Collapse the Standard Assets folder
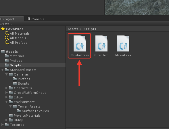 tap(2, 70)
